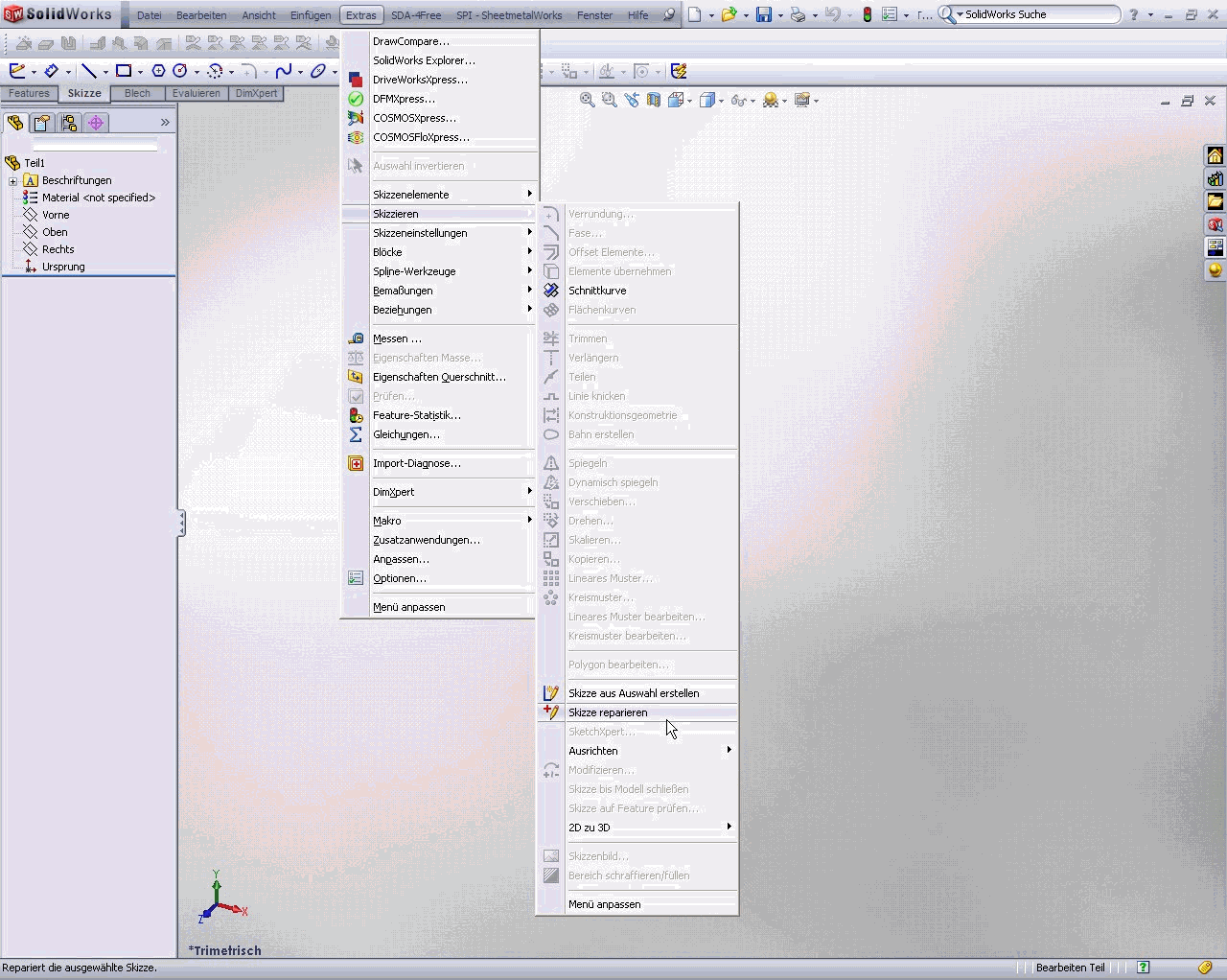Click the SolidWorks Resources home icon

[1215, 155]
